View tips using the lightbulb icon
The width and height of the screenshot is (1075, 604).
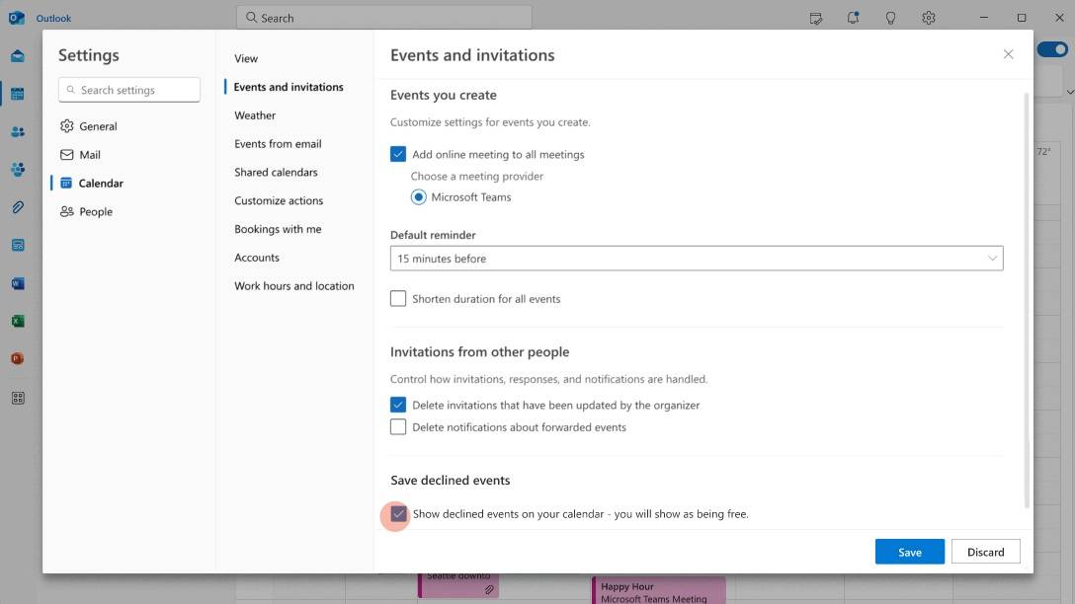888,18
